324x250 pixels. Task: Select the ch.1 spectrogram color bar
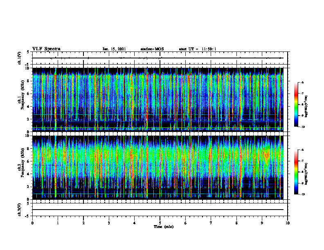point(296,105)
